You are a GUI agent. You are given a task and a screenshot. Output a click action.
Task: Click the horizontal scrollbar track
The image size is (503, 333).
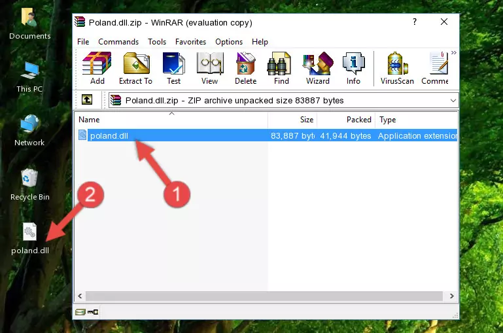264,296
